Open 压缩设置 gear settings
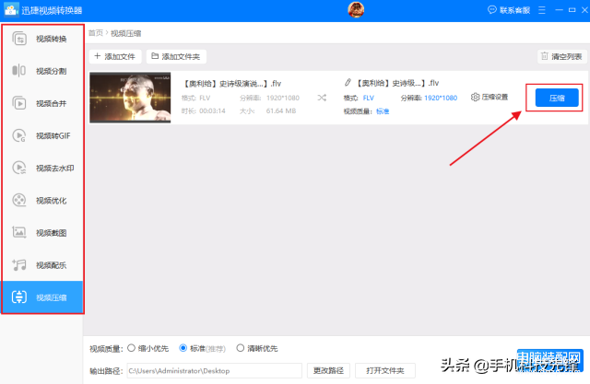 (x=490, y=98)
